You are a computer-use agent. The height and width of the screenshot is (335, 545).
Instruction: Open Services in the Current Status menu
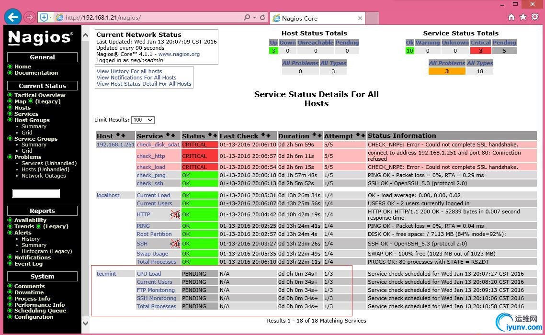[26, 114]
